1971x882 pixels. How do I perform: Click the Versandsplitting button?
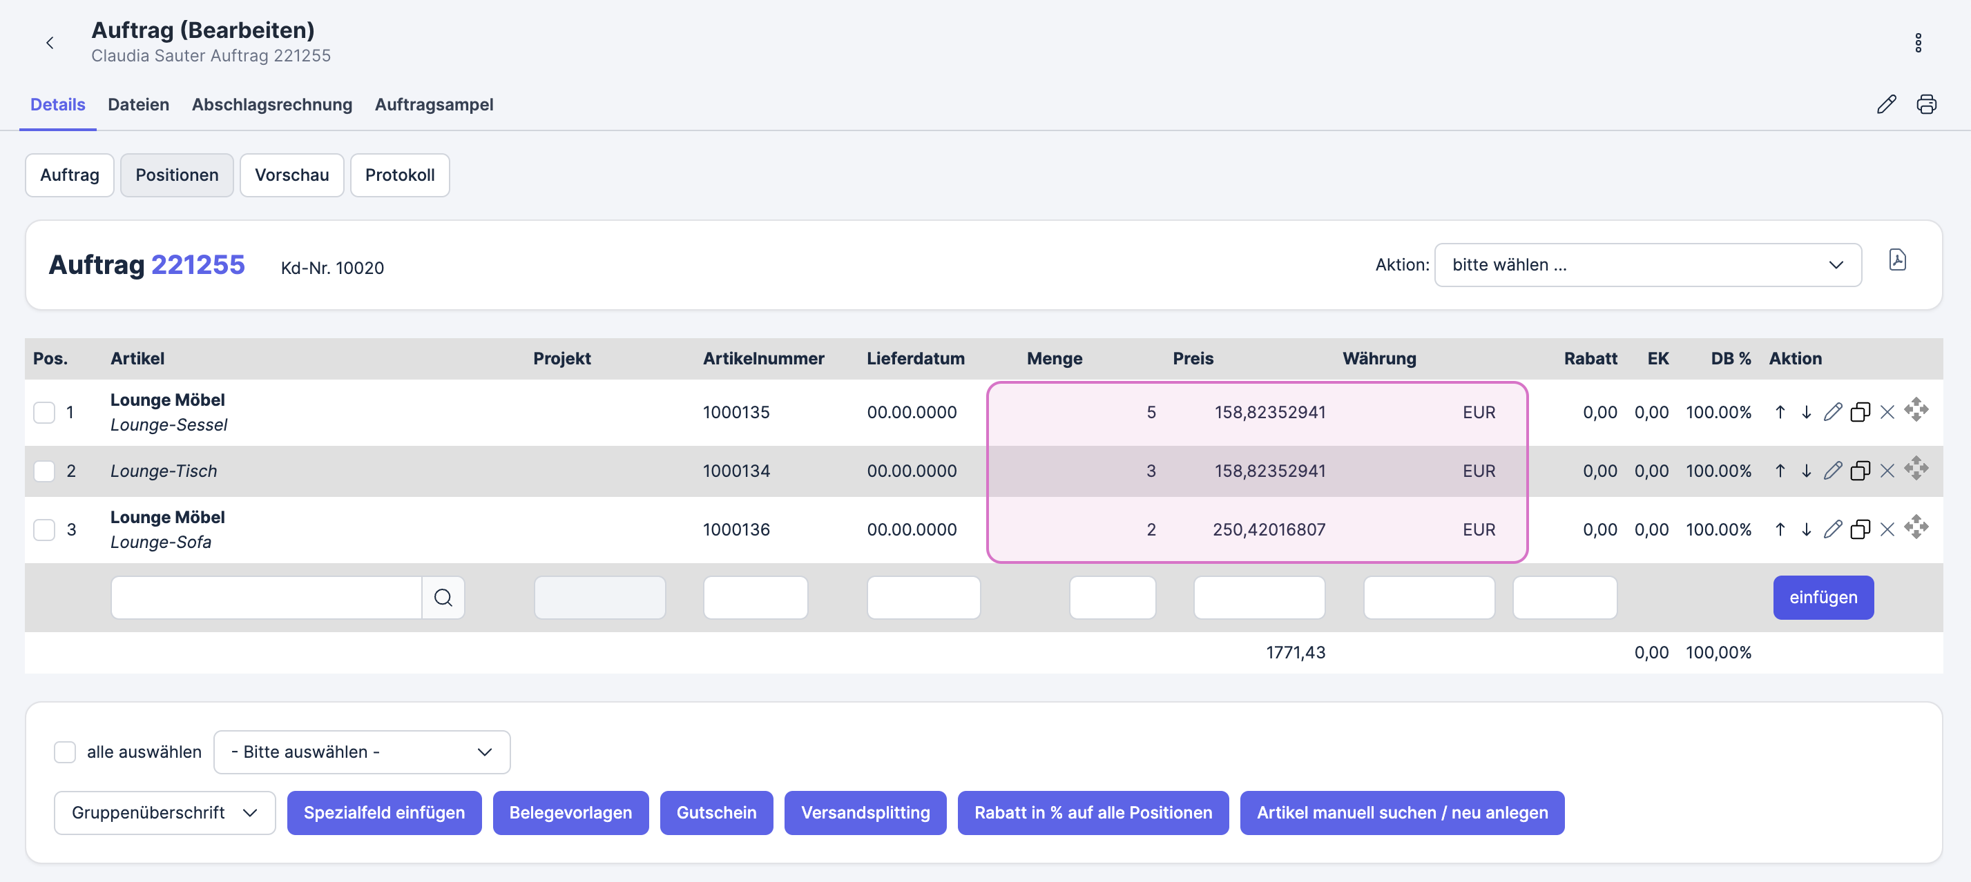[x=865, y=812]
